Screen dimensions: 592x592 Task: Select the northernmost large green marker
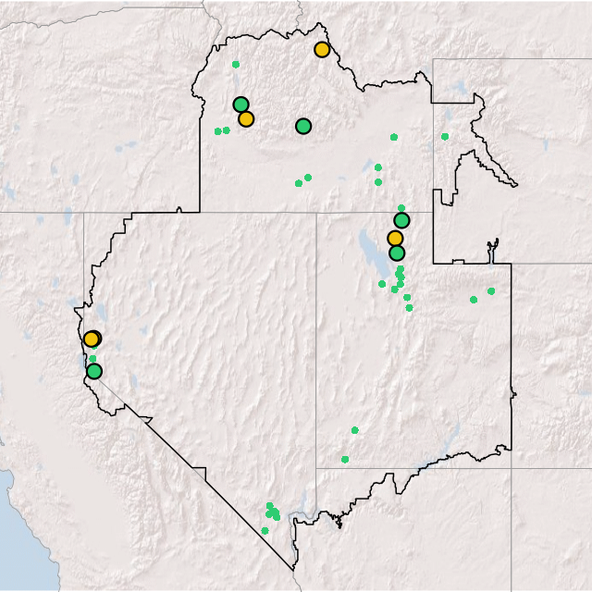pos(240,105)
